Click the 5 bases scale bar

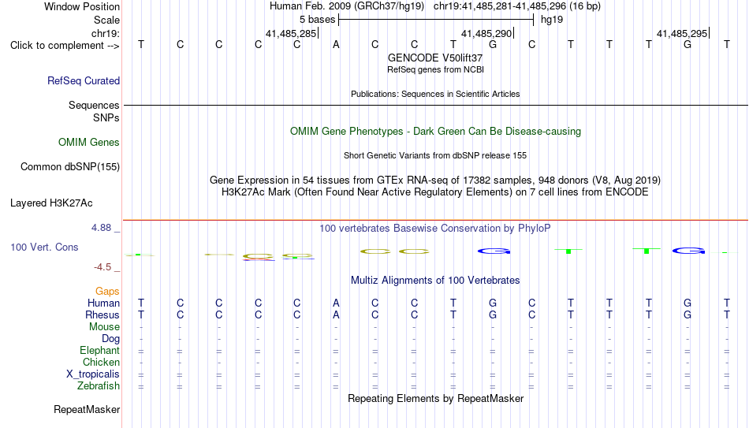pyautogui.click(x=436, y=20)
